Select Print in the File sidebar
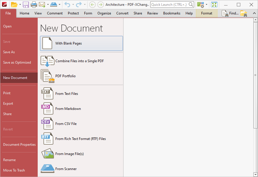Viewport: 258px width, 177px height. pyautogui.click(x=19, y=93)
